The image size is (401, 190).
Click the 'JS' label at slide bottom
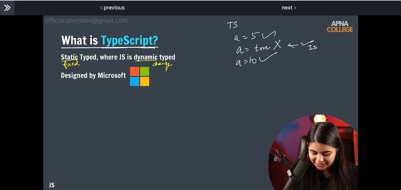[x=51, y=185]
